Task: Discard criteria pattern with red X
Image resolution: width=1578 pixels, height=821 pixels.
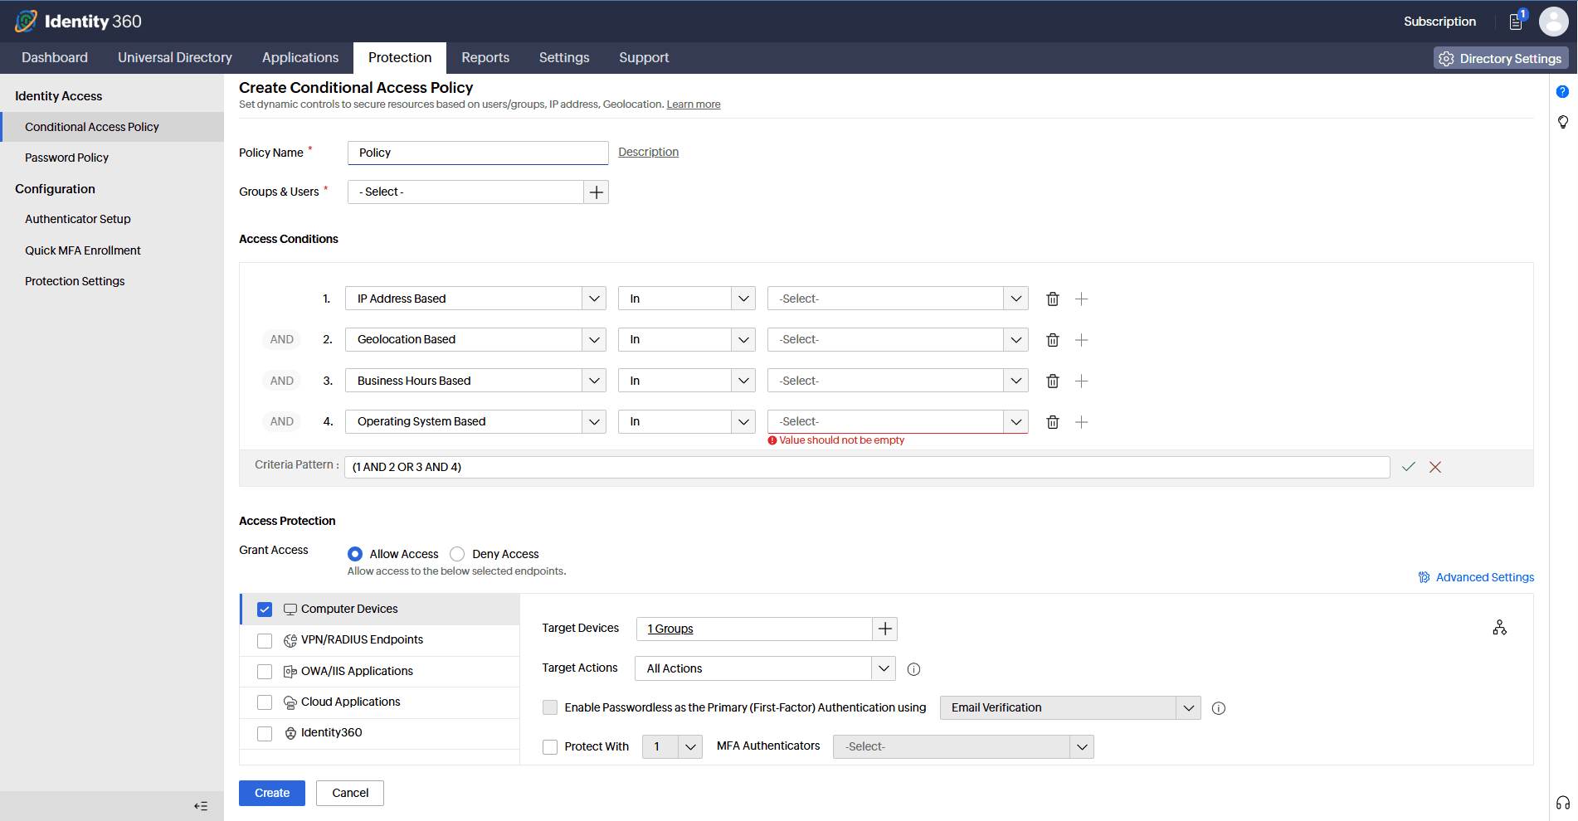Action: [x=1435, y=467]
